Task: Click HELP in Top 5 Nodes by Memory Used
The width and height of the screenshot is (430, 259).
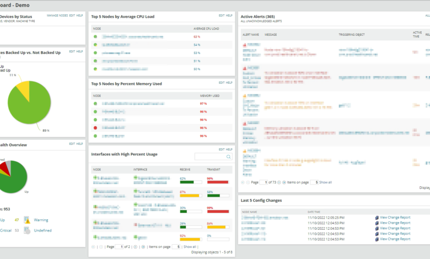Action: [229, 83]
